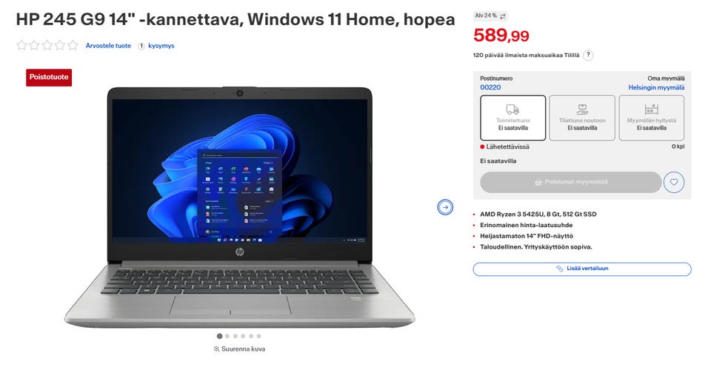Select the Tilattuna noutoon pickup option
The image size is (711, 381).
tap(582, 118)
